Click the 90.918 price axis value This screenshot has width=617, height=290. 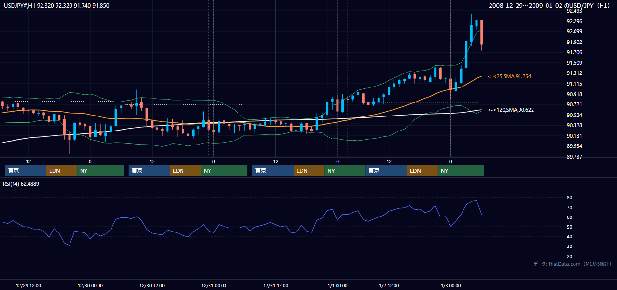pos(574,94)
